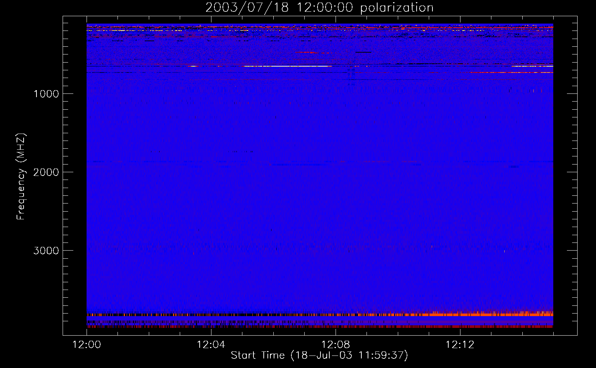Click the 12:08 time tick label

tap(336, 345)
